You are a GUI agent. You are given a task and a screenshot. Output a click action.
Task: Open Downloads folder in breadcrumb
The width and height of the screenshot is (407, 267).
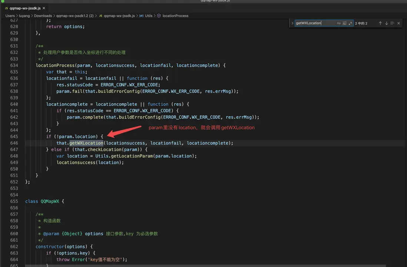tap(43, 16)
